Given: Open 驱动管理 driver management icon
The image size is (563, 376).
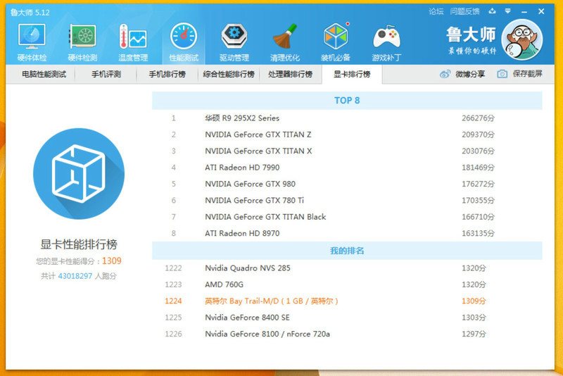Looking at the screenshot, I should 234,42.
